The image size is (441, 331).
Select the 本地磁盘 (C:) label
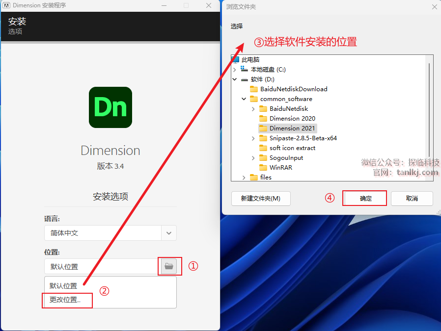coord(268,69)
